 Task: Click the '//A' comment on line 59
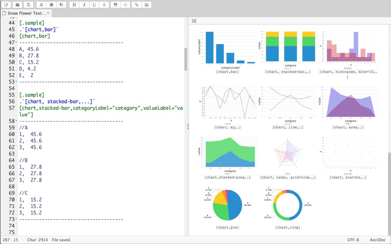(x=23, y=128)
